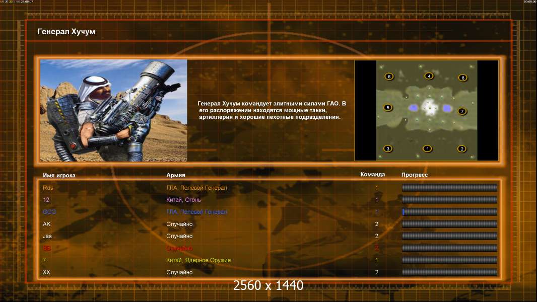Click the loading progress bar for player 7
The width and height of the screenshot is (537, 302).
tap(449, 260)
